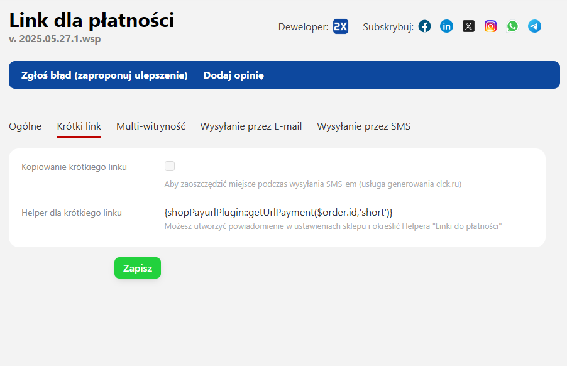Go to Wysyłanie przez E-mail tab
567x366 pixels.
click(x=251, y=126)
